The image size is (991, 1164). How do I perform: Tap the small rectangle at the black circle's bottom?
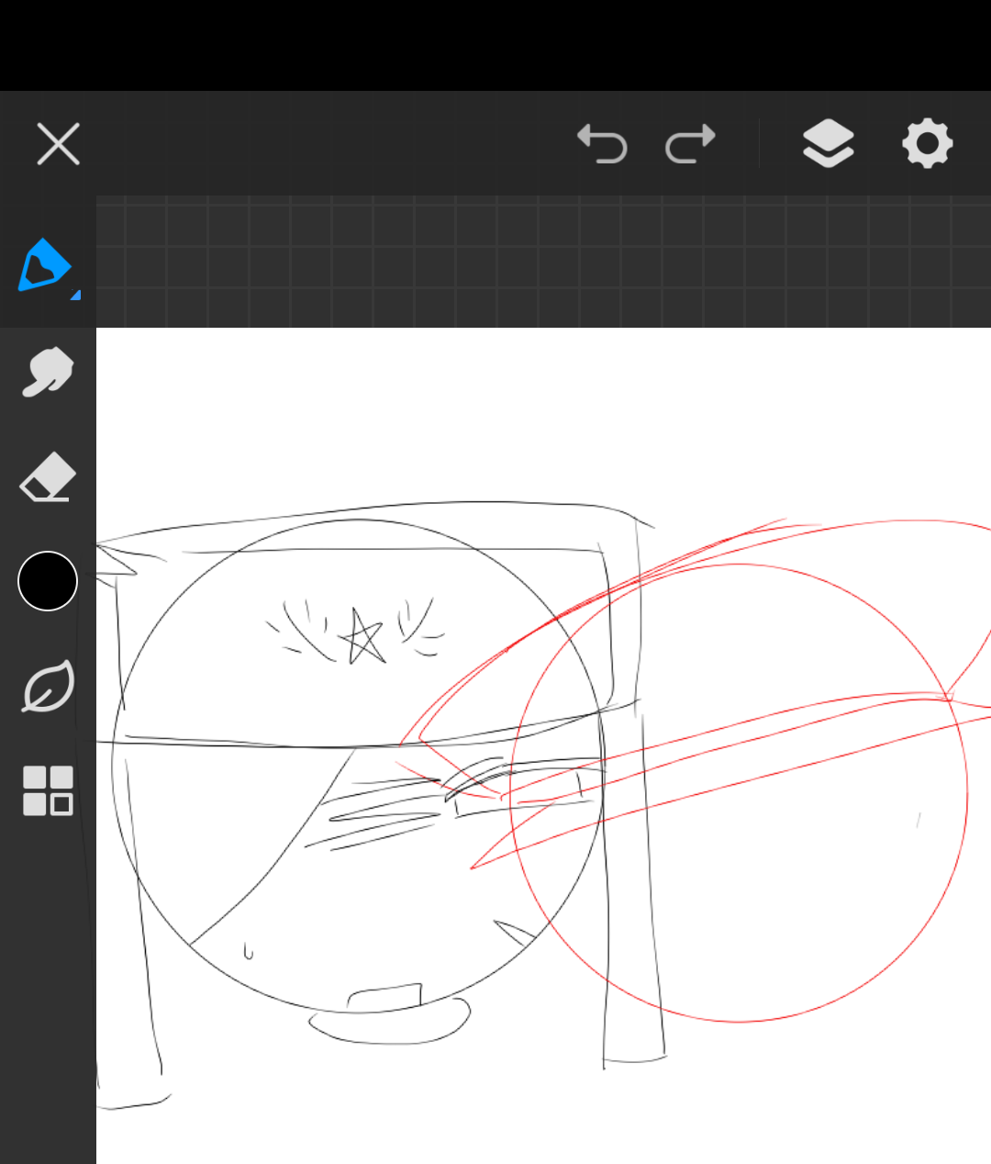click(x=385, y=997)
